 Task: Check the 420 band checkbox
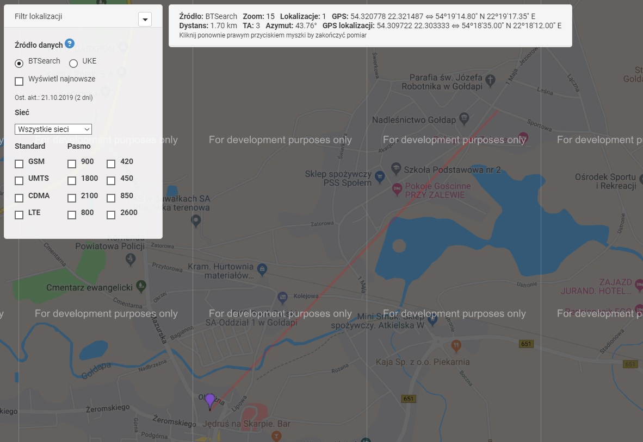coord(111,164)
